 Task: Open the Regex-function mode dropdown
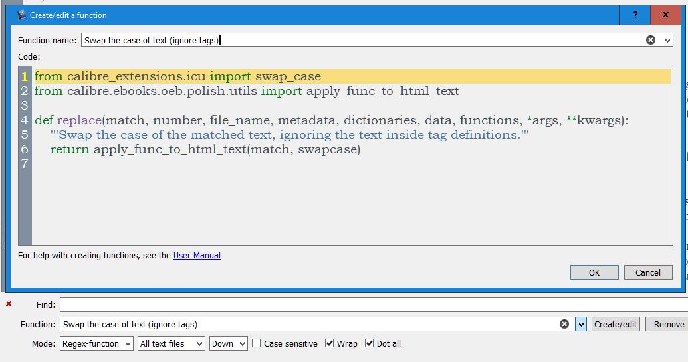pos(96,343)
